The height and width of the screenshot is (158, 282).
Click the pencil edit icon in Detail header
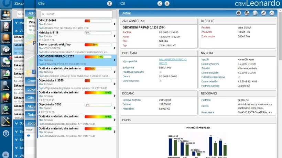point(263,13)
